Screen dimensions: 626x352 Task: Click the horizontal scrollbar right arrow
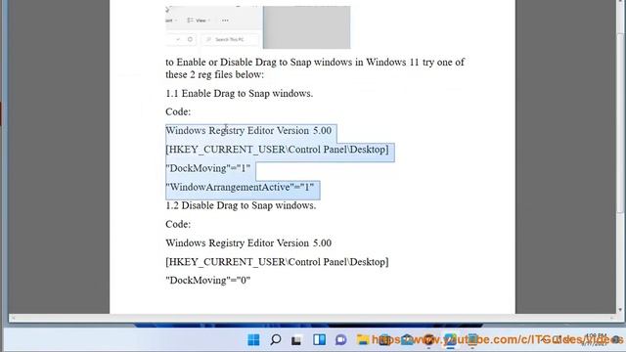pyautogui.click(x=612, y=318)
